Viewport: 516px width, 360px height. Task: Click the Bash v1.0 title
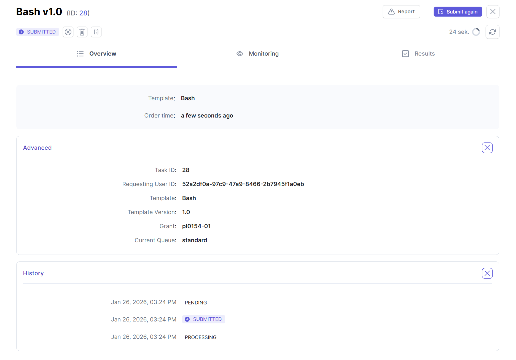click(x=39, y=12)
